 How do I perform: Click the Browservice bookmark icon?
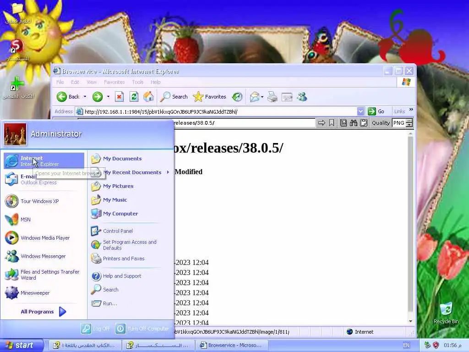click(x=332, y=123)
